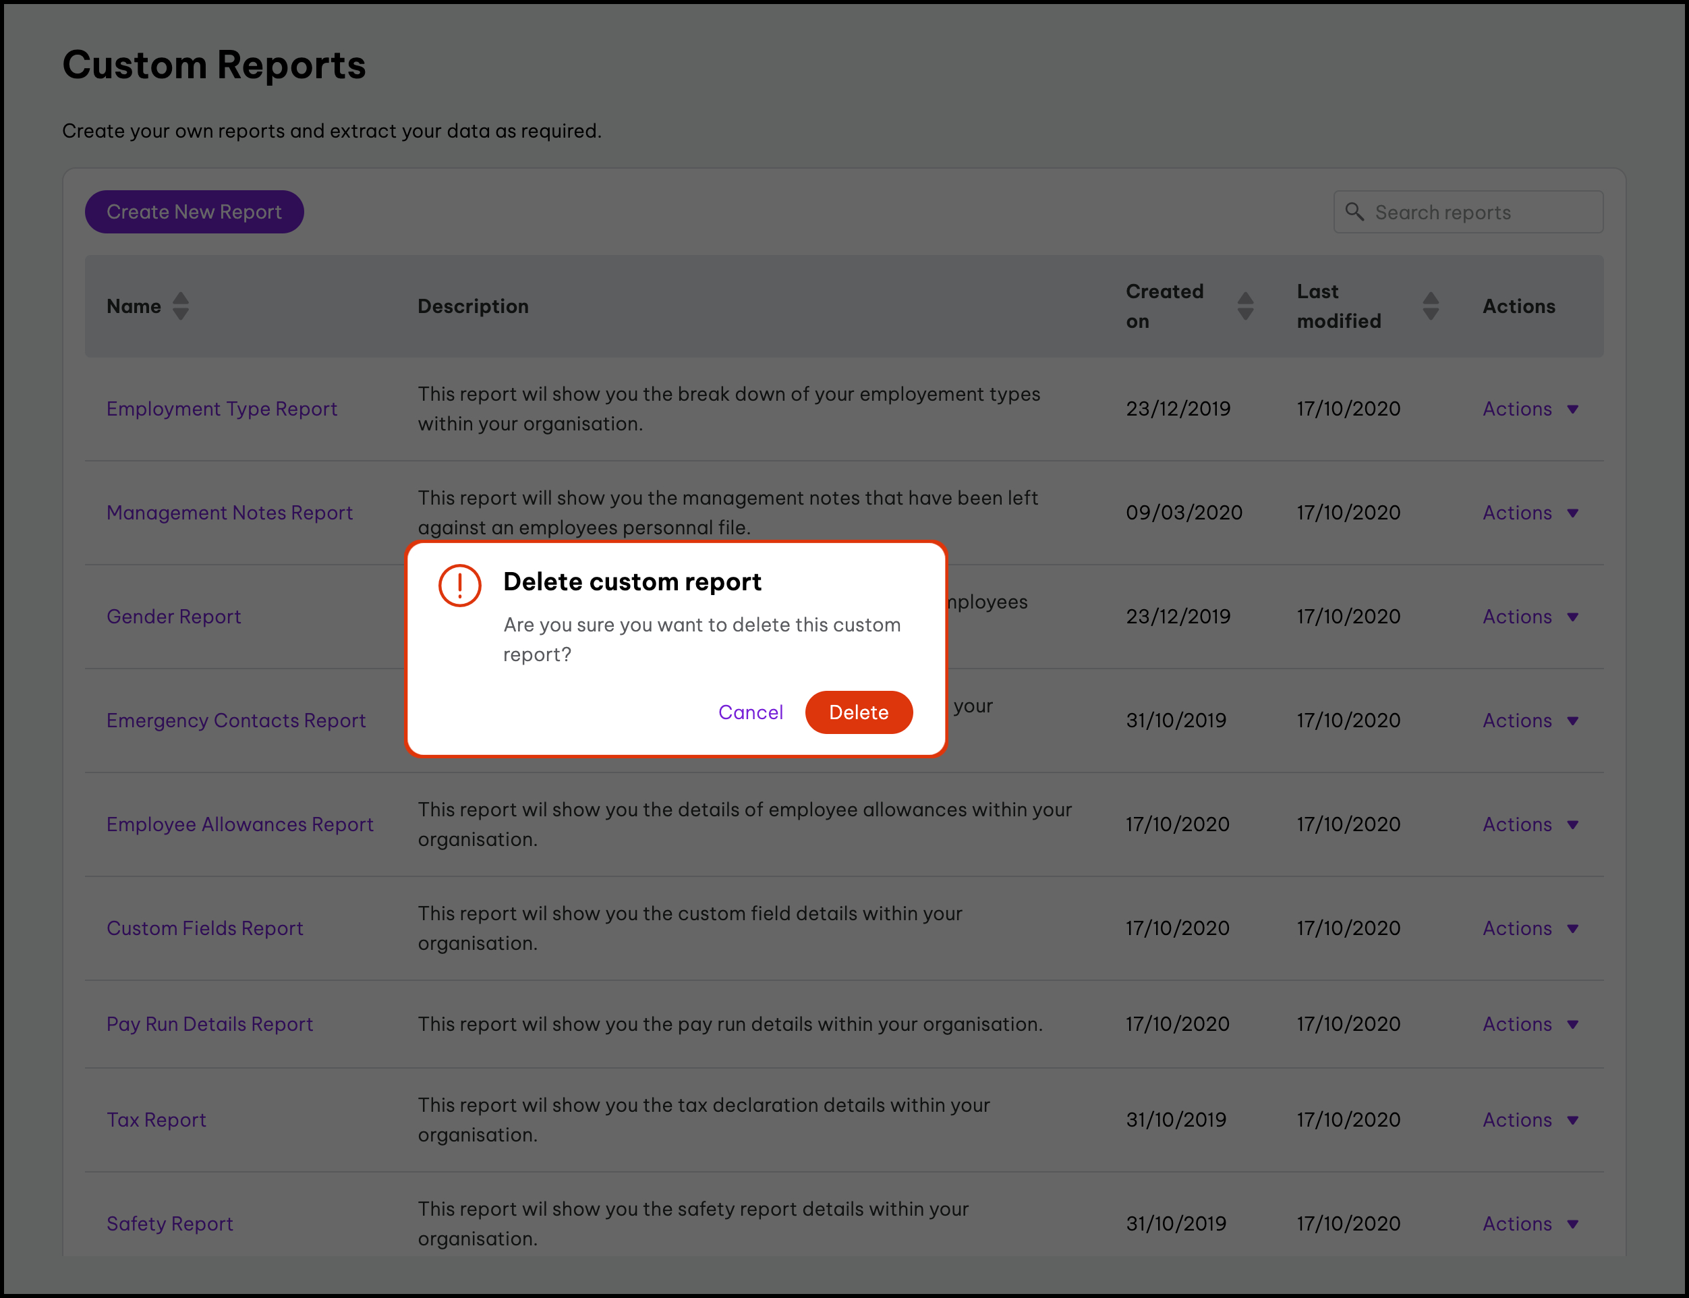Sort by Name column arrows

click(181, 306)
